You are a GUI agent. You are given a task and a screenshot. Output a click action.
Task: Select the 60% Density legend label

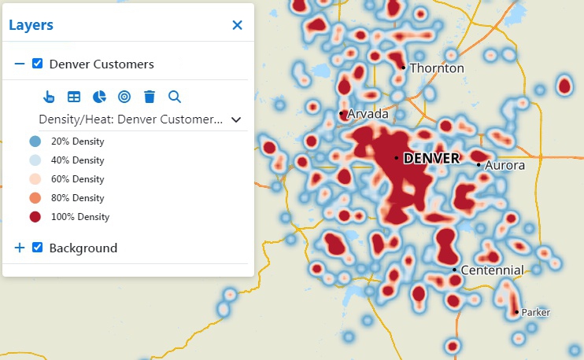click(77, 179)
